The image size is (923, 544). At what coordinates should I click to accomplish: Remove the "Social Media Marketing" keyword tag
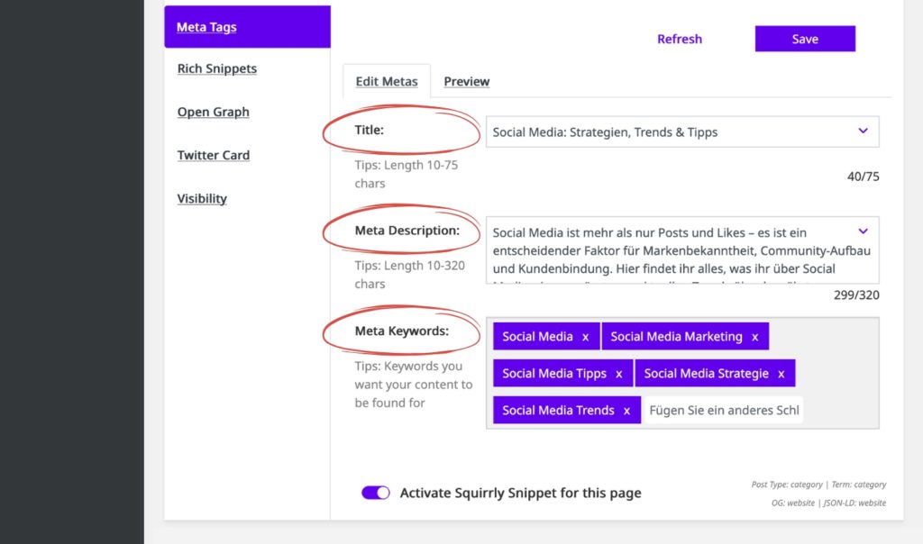pyautogui.click(x=755, y=336)
